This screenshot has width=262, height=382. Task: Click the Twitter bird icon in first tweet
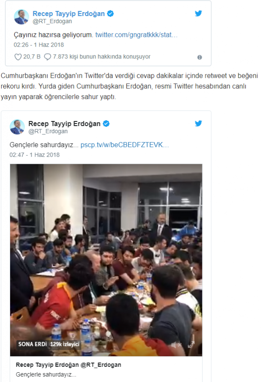click(198, 14)
